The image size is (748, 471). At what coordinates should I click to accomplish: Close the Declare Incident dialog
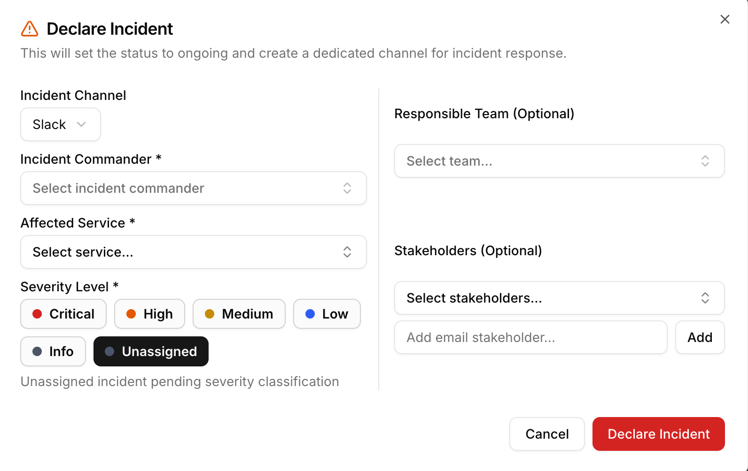pos(725,19)
